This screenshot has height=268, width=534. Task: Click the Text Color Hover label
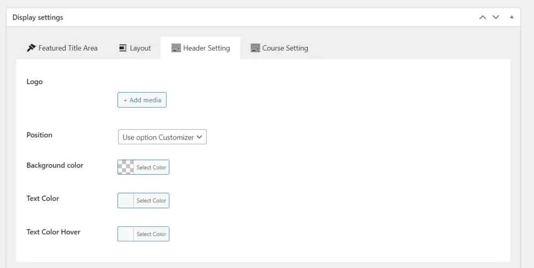[x=53, y=232]
